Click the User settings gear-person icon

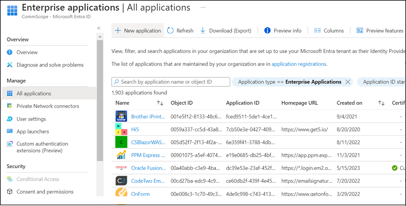pyautogui.click(x=9, y=119)
